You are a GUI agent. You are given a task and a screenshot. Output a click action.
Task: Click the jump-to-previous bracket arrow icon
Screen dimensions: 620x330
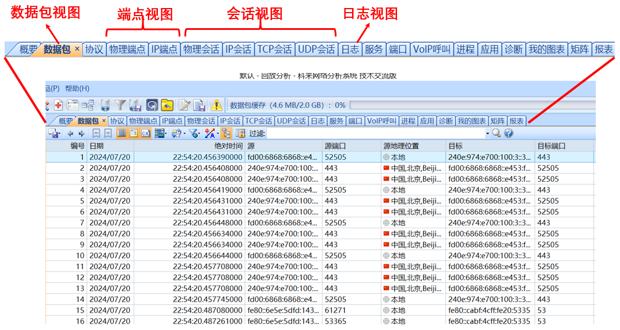tap(96, 133)
